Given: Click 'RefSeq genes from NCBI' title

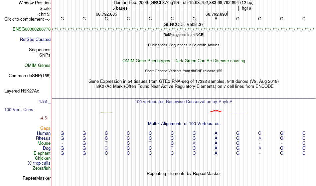Looking at the screenshot, I should click(184, 35).
